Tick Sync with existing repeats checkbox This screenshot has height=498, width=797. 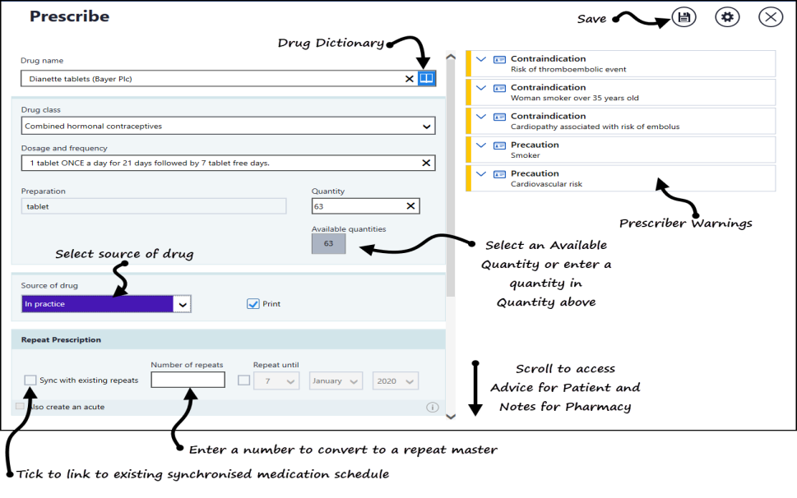pyautogui.click(x=30, y=380)
